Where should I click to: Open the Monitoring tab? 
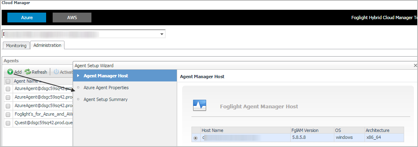tap(16, 46)
